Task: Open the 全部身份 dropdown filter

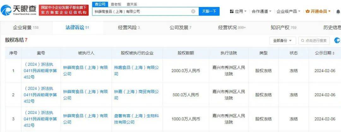Action: click(x=282, y=41)
